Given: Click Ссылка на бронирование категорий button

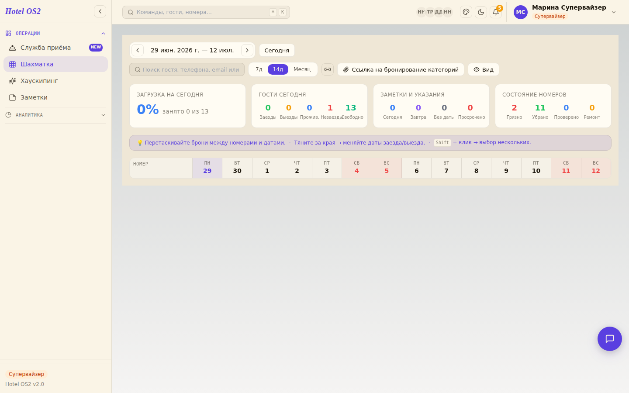Looking at the screenshot, I should point(401,69).
